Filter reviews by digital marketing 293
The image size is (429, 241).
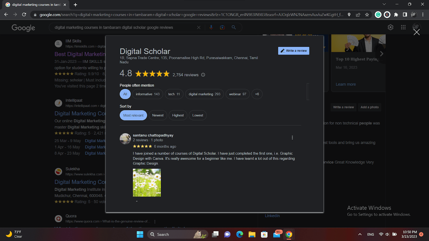coord(204,94)
